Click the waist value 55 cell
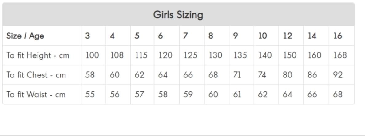365x136 pixels. click(90, 95)
